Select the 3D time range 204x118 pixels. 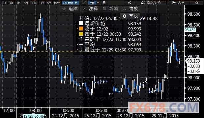(11, 3)
